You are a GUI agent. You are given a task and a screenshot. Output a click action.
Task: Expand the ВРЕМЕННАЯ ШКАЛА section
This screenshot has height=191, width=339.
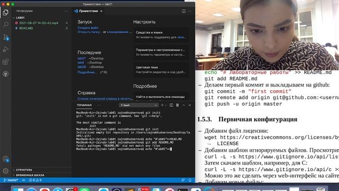pyautogui.click(x=30, y=175)
